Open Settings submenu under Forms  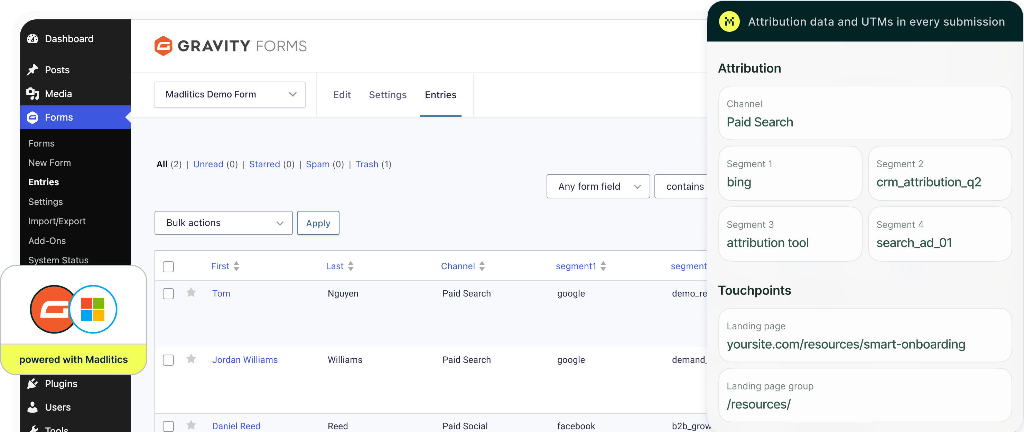46,201
